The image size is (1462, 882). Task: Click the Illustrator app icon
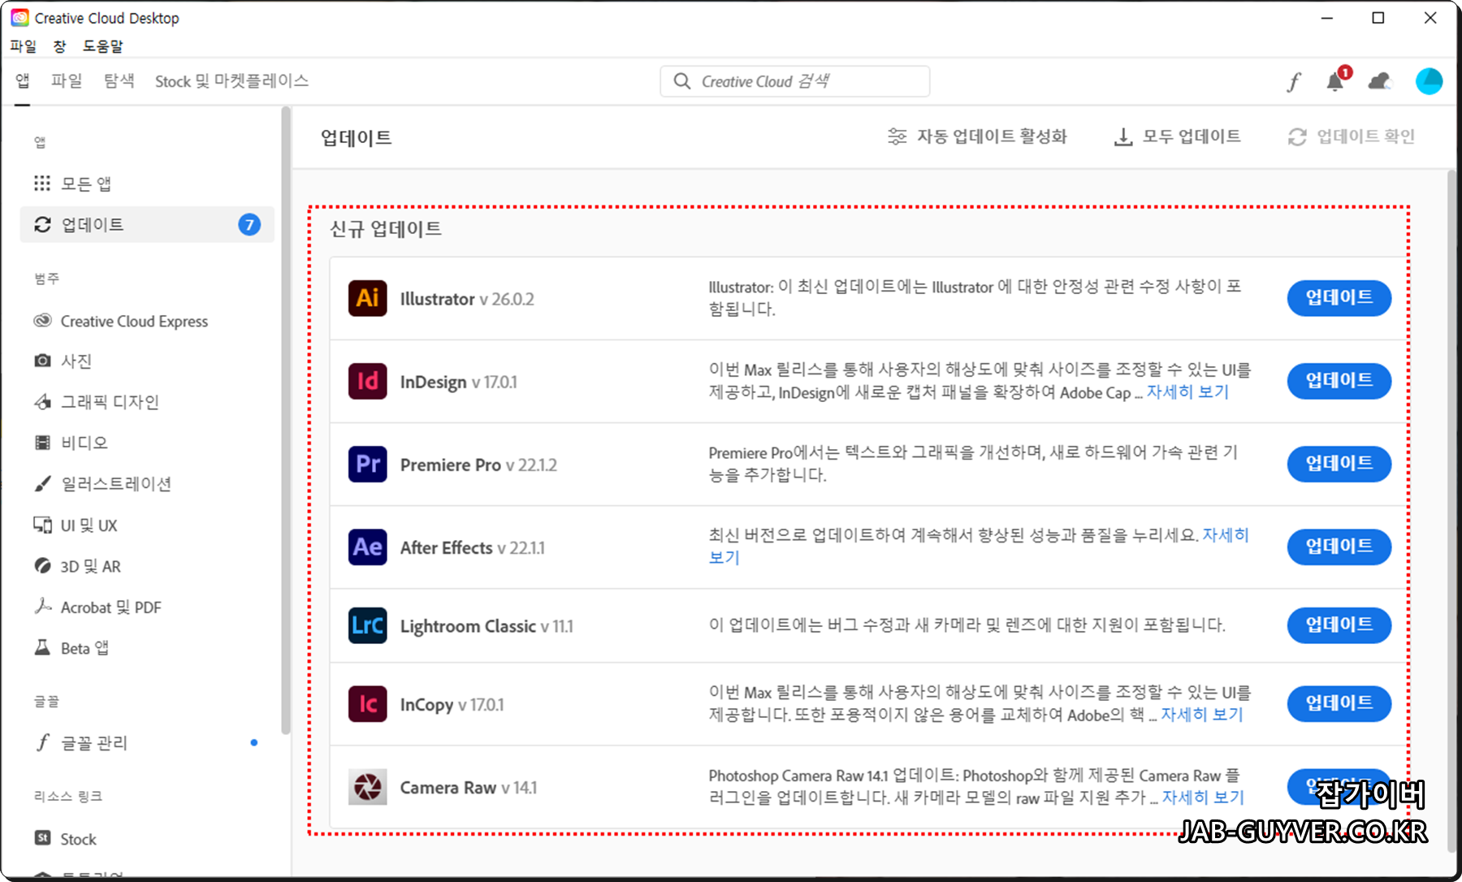pyautogui.click(x=367, y=298)
